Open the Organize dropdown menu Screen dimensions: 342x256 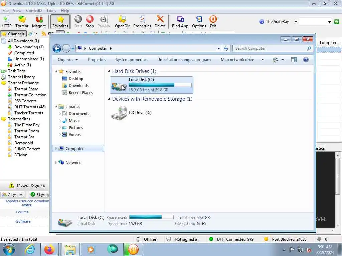(x=67, y=60)
